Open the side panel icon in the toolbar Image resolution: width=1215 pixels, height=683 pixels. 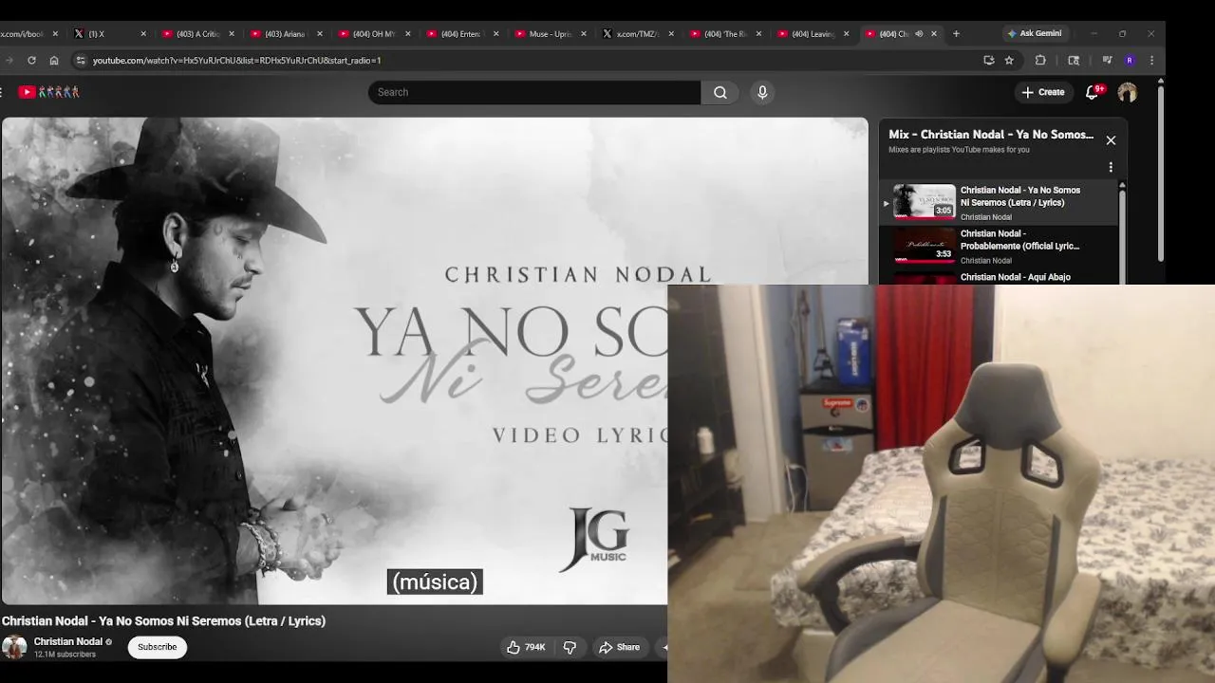(x=1074, y=60)
